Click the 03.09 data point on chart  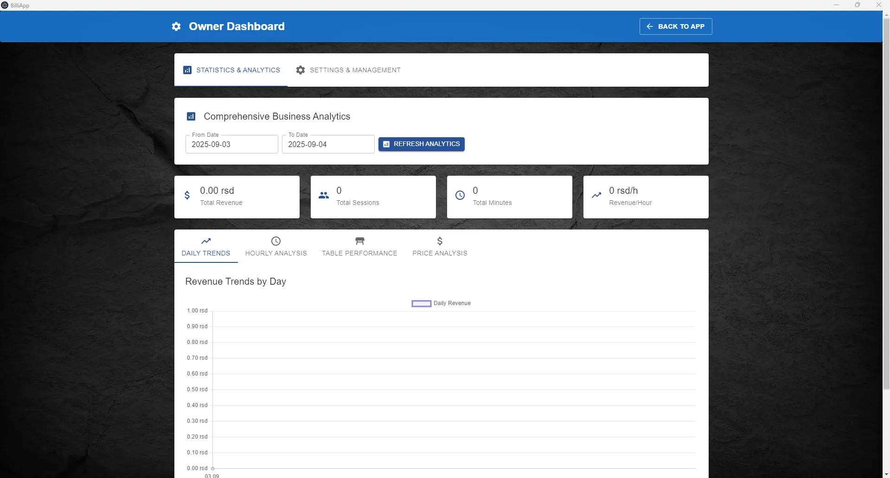[x=213, y=468]
